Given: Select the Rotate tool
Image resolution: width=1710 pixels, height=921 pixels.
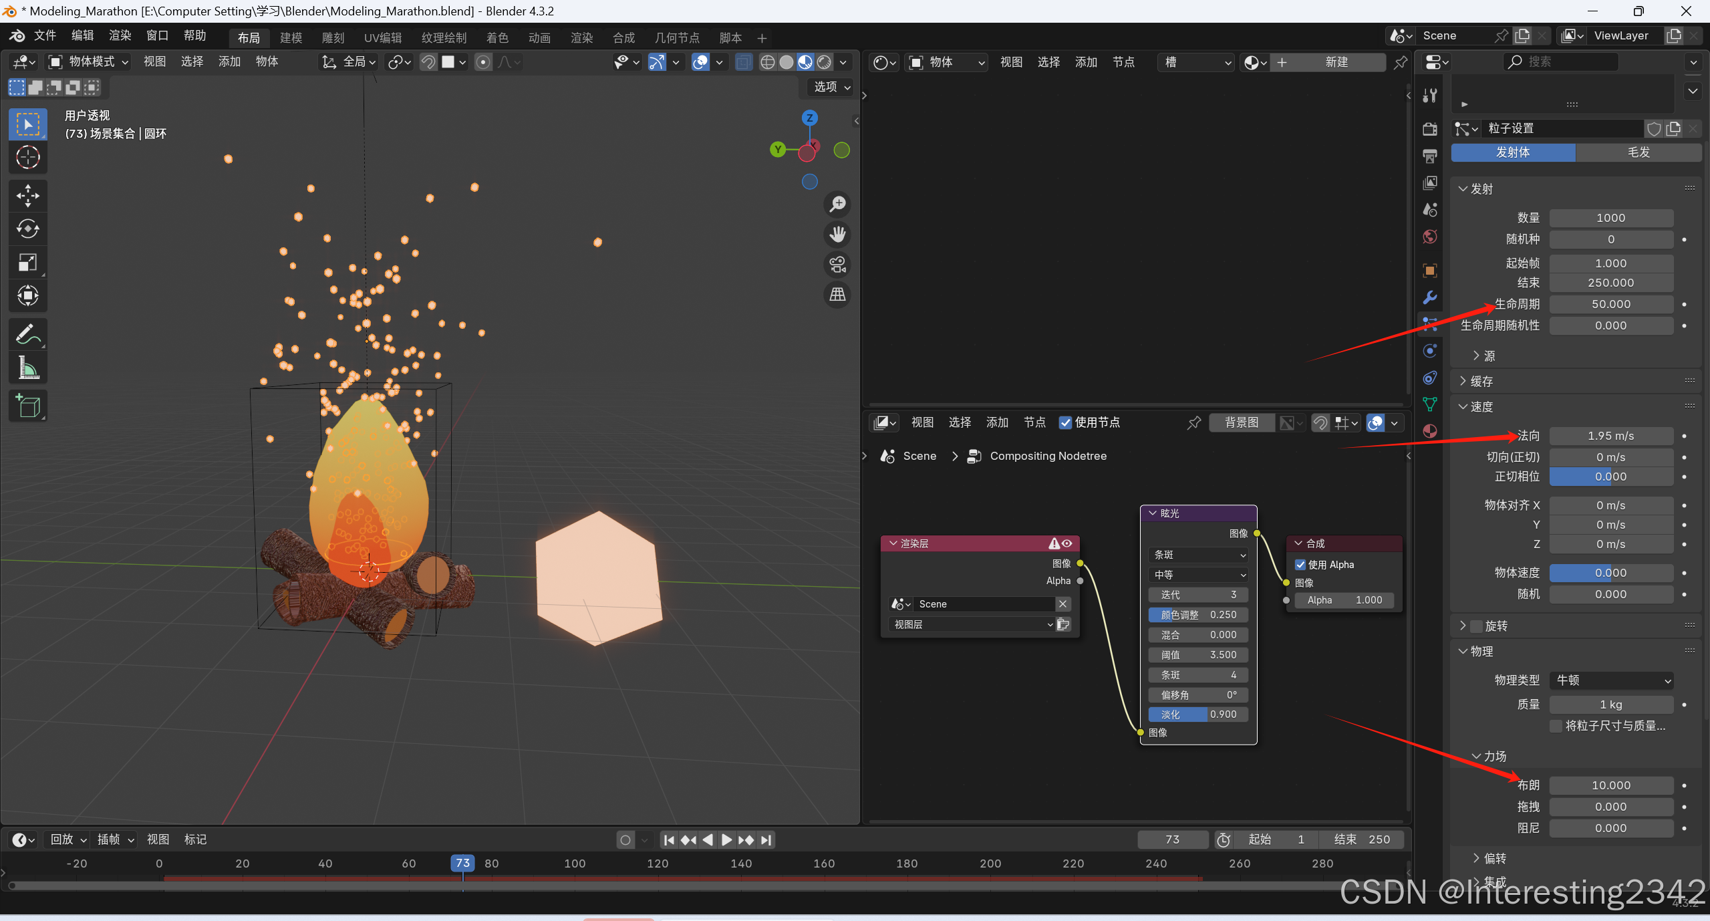Looking at the screenshot, I should click(x=27, y=229).
